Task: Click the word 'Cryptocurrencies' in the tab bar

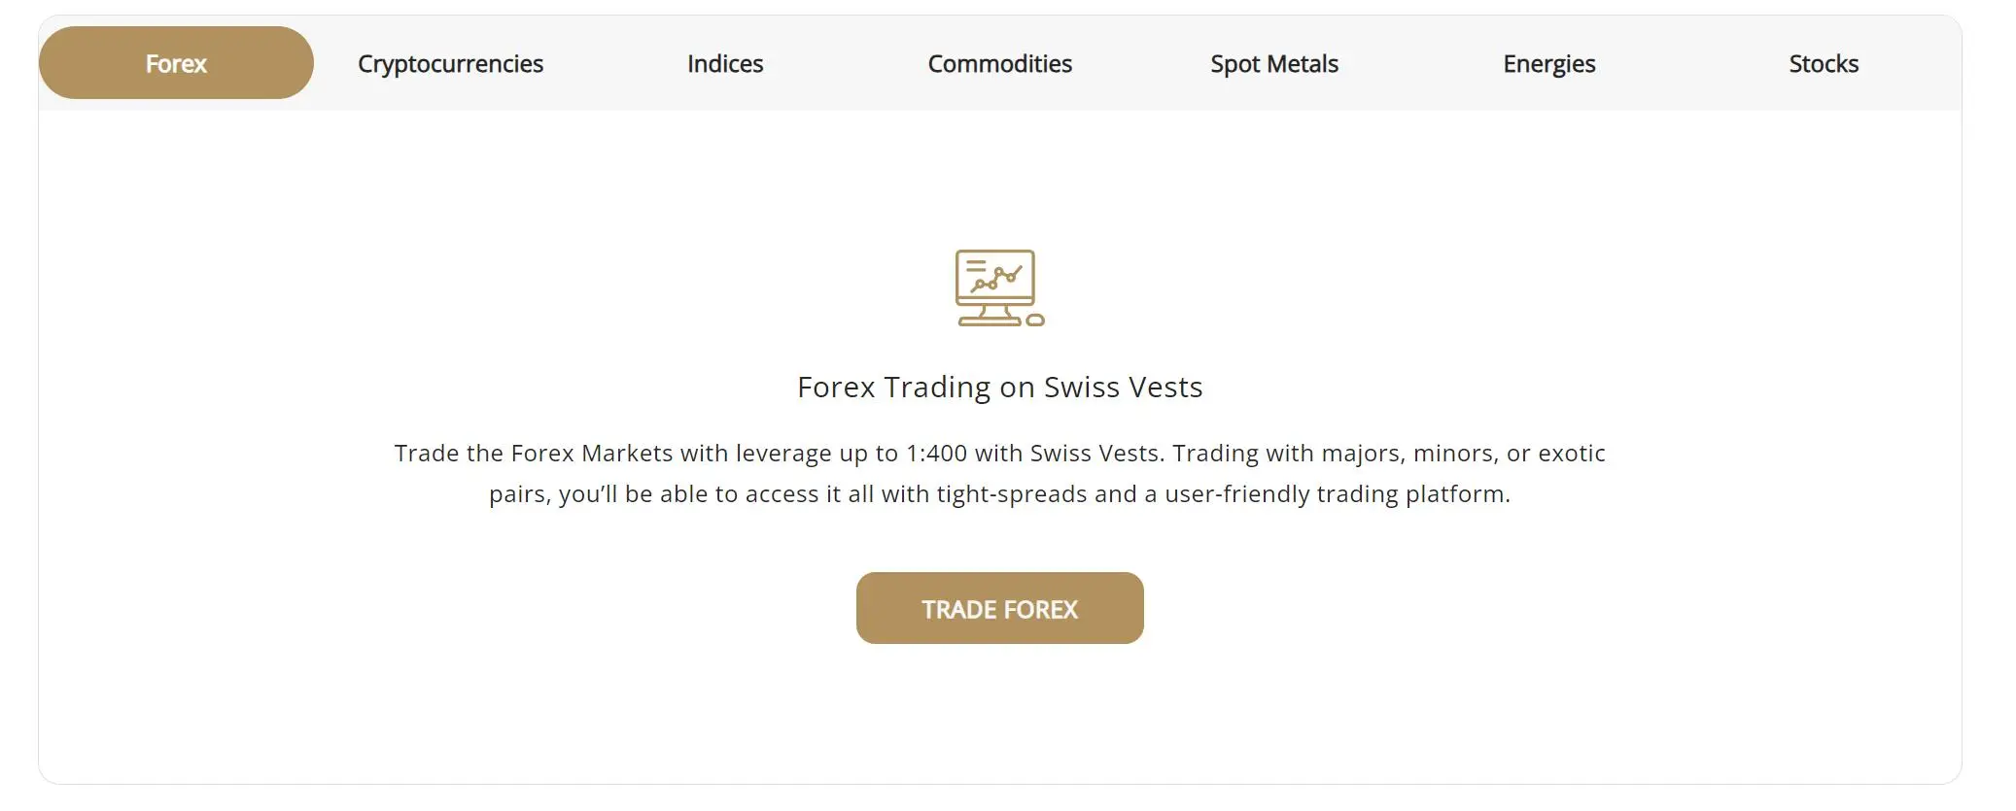Action: (450, 64)
